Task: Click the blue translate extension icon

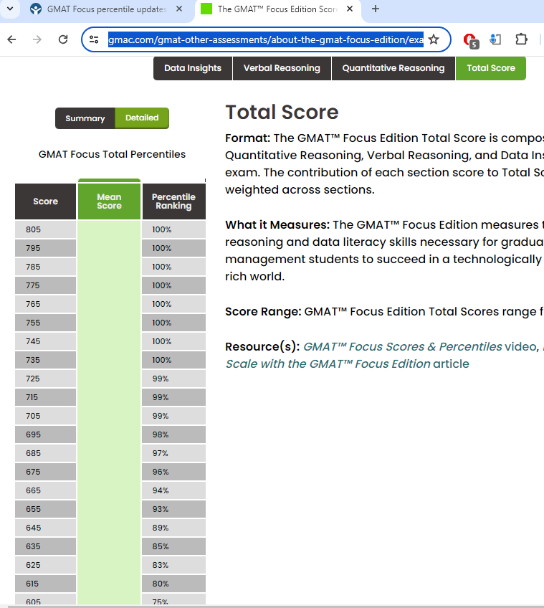Action: click(x=495, y=39)
